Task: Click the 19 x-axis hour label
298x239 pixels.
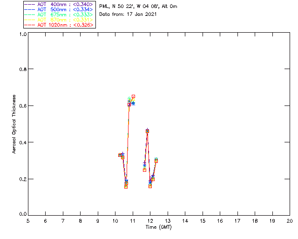Action: tap(272, 221)
